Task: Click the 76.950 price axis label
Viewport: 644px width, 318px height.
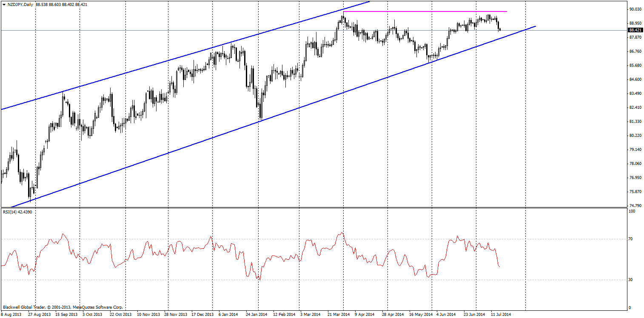Action: pyautogui.click(x=635, y=178)
